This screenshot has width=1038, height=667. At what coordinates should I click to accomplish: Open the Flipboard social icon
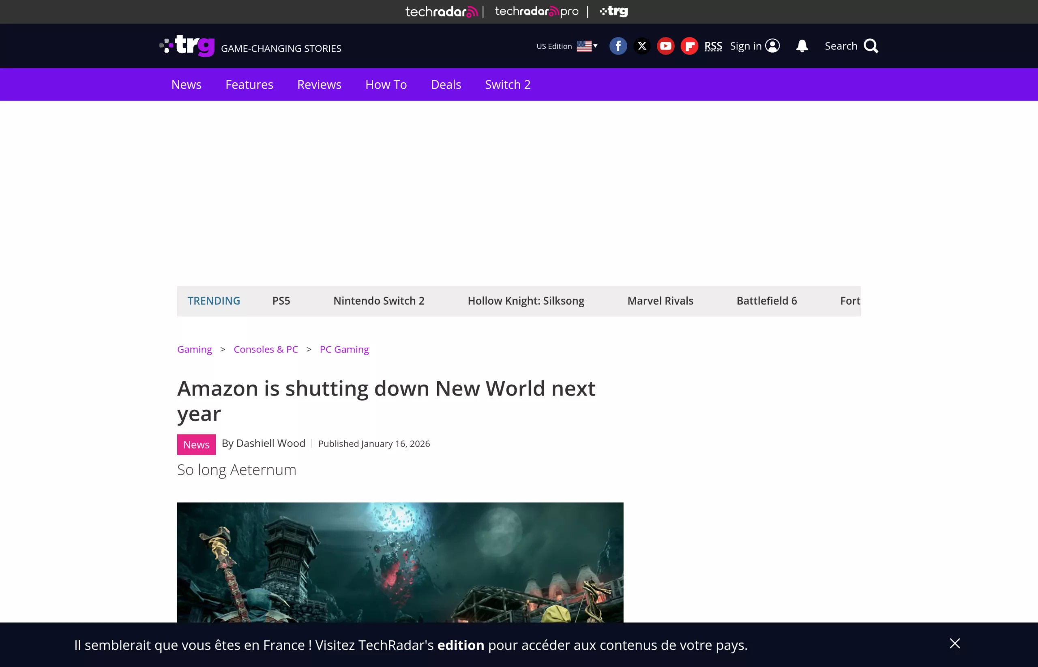(x=689, y=46)
